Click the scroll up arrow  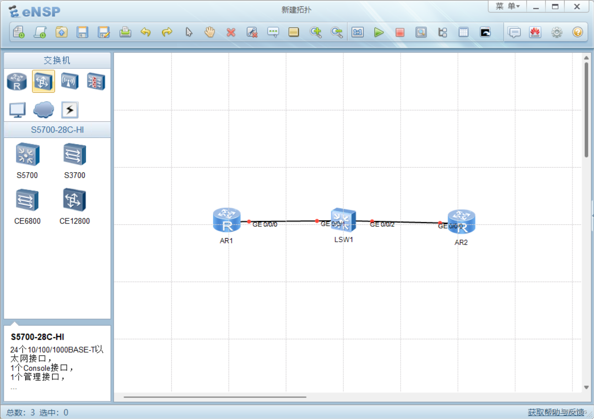586,57
